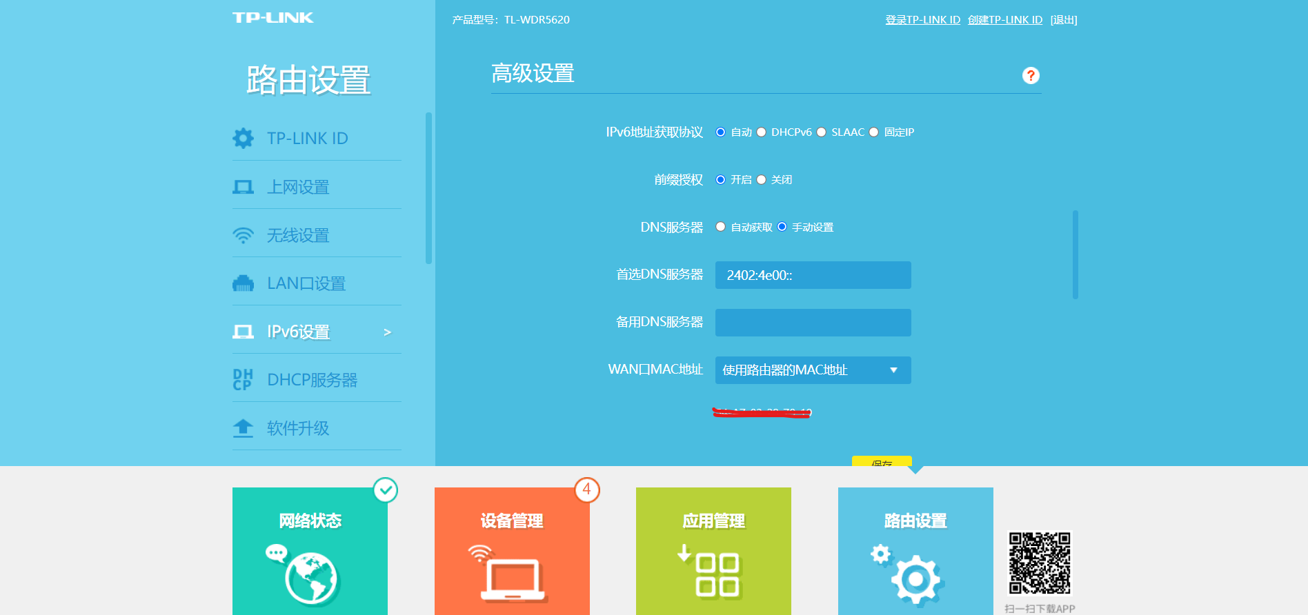Select 手动设置 for DNS服务器
This screenshot has height=615, width=1308.
[x=782, y=226]
